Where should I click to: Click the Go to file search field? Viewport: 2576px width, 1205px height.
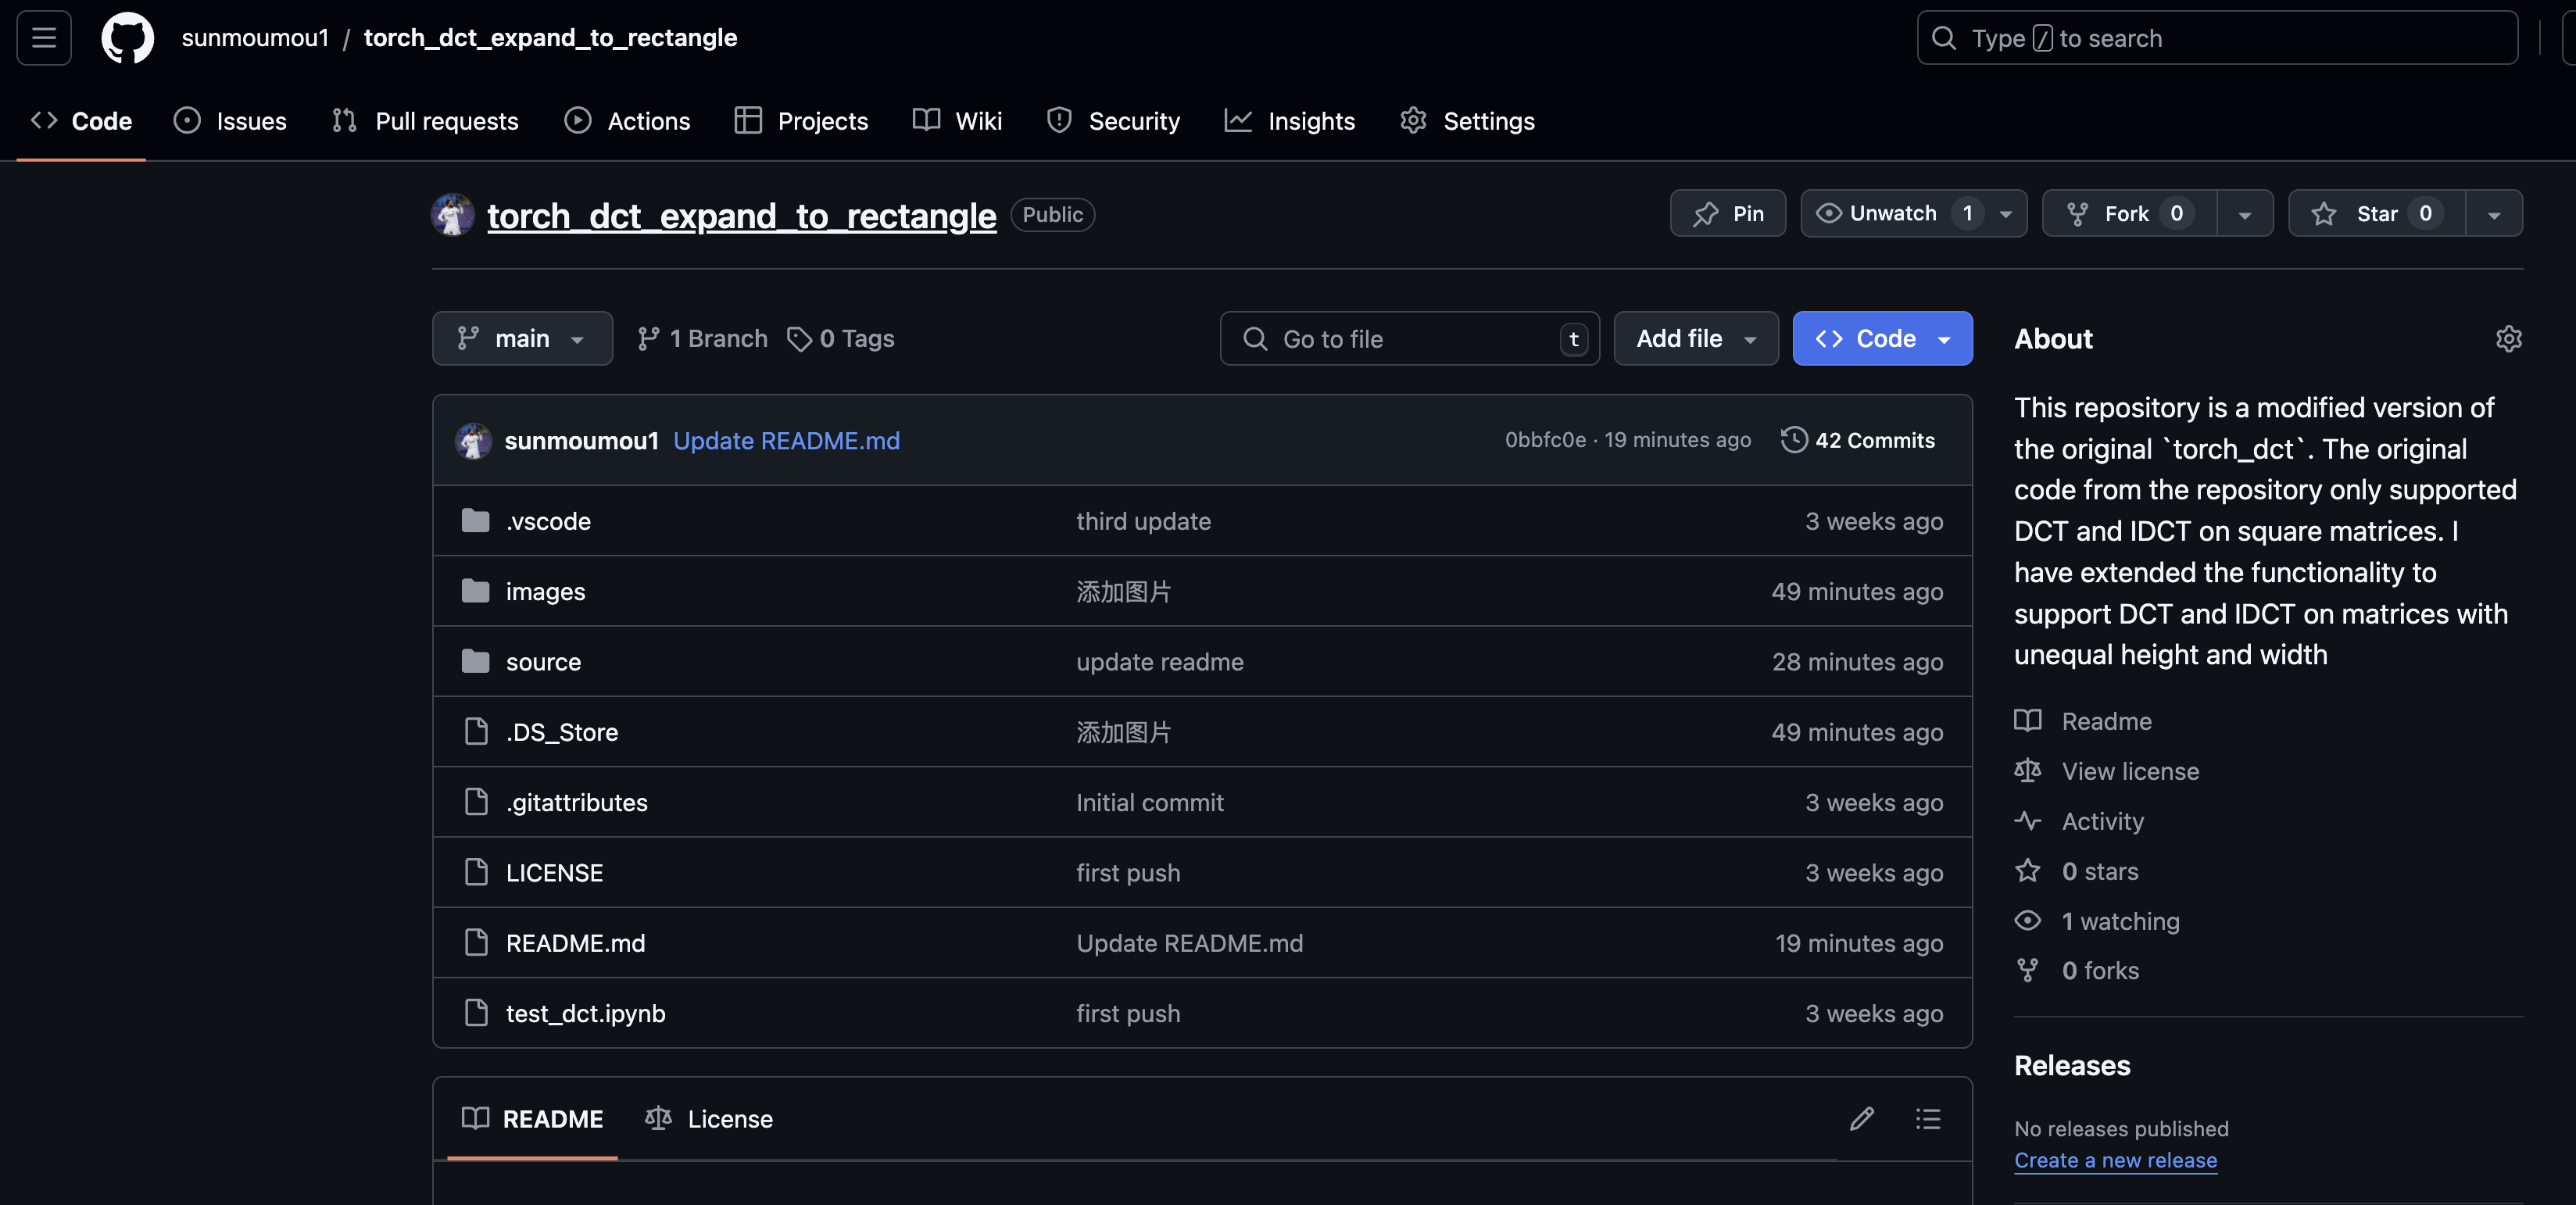click(x=1408, y=339)
